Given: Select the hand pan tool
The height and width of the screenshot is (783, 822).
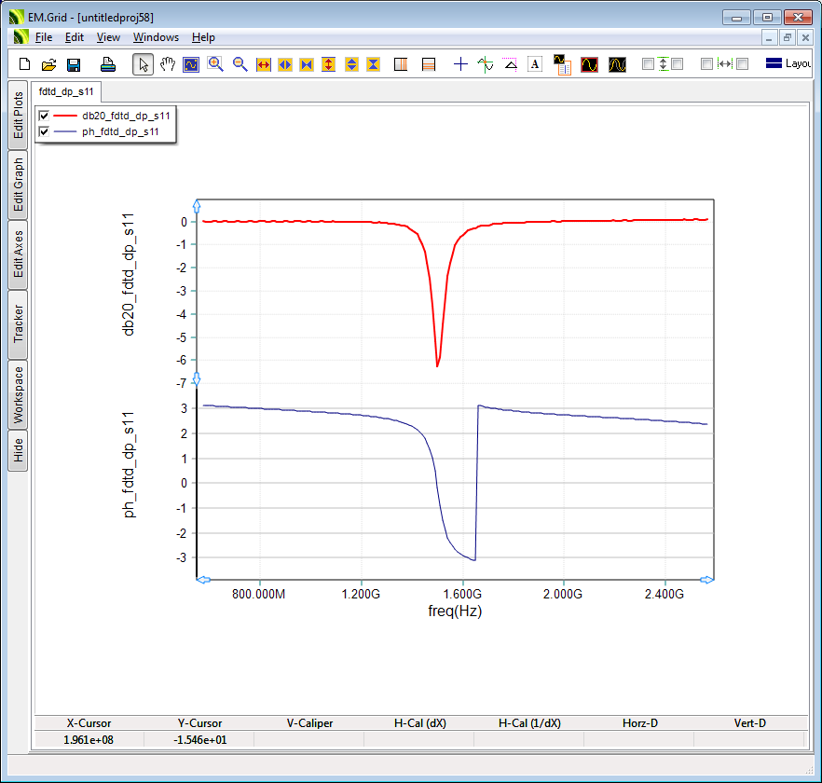Looking at the screenshot, I should [168, 64].
